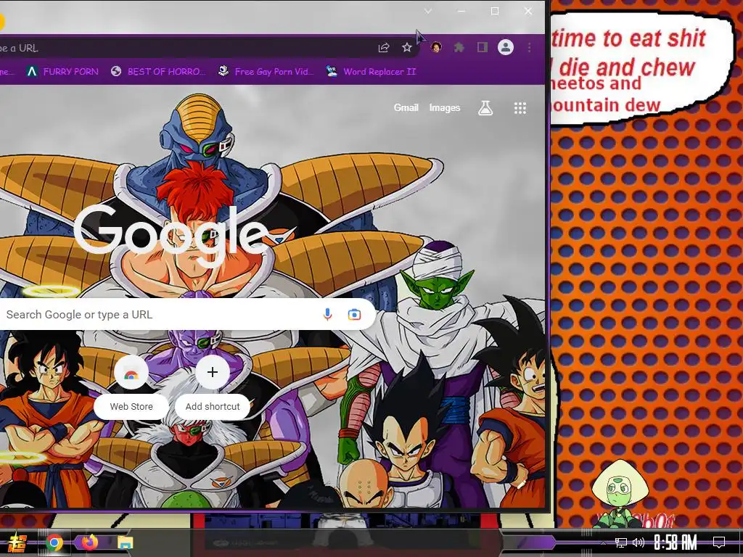Click the share page icon in address bar
Viewport: 743px width, 557px height.
[383, 47]
